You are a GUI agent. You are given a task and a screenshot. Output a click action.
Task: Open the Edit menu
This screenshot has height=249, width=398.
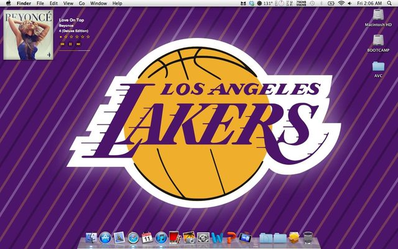53,3
